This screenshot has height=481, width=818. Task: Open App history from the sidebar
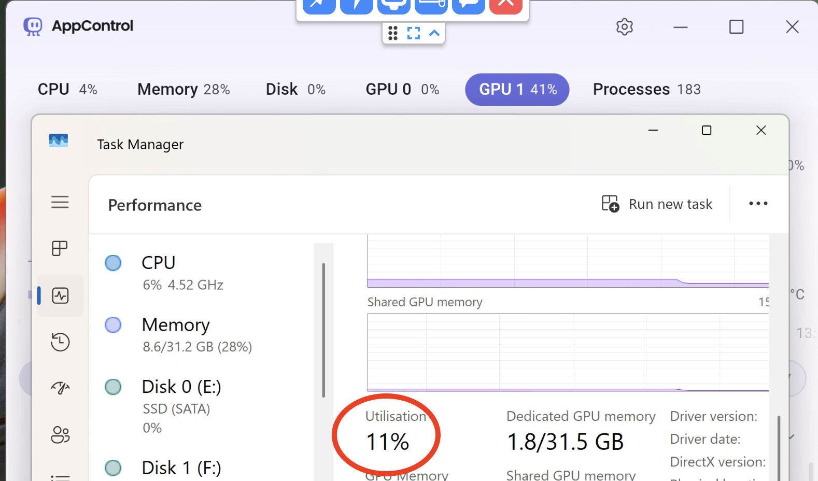(60, 342)
